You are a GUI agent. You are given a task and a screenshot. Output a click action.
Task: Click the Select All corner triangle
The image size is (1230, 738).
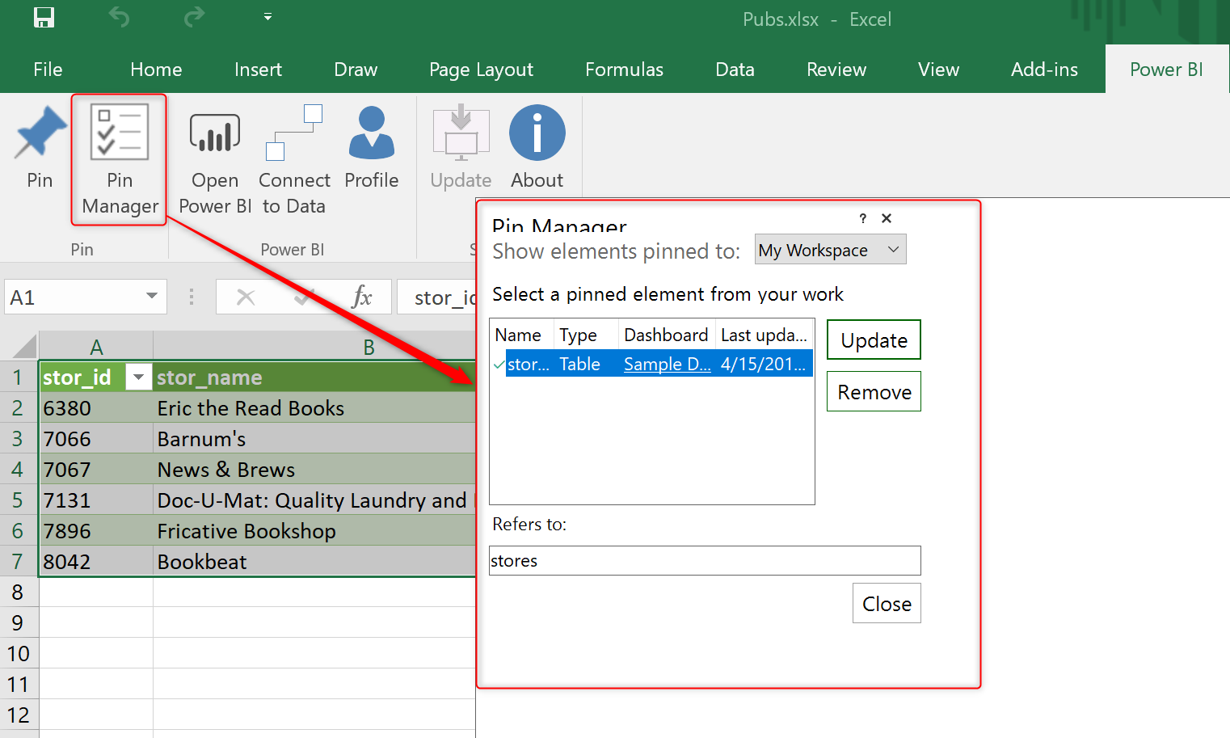pos(24,346)
